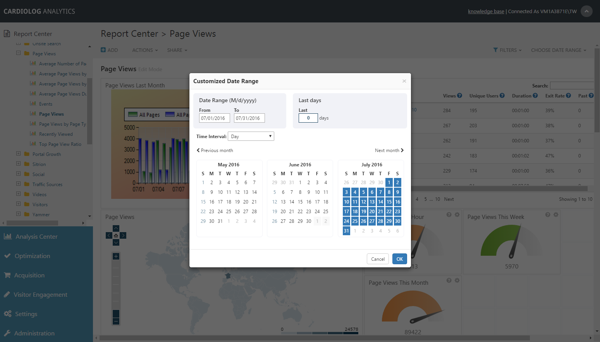The width and height of the screenshot is (600, 342).
Task: Click the Acquisition cart icon
Action: [7, 275]
